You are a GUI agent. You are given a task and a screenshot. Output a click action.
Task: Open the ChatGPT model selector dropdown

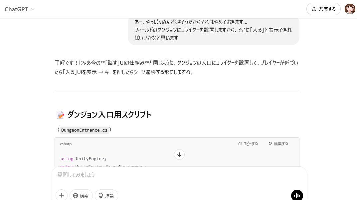click(19, 9)
